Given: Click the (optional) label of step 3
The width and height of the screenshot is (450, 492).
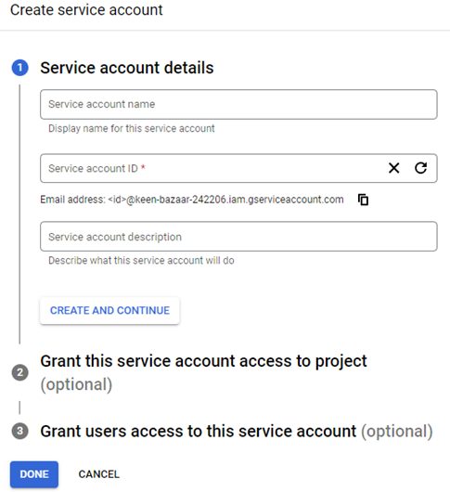Looking at the screenshot, I should (397, 432).
